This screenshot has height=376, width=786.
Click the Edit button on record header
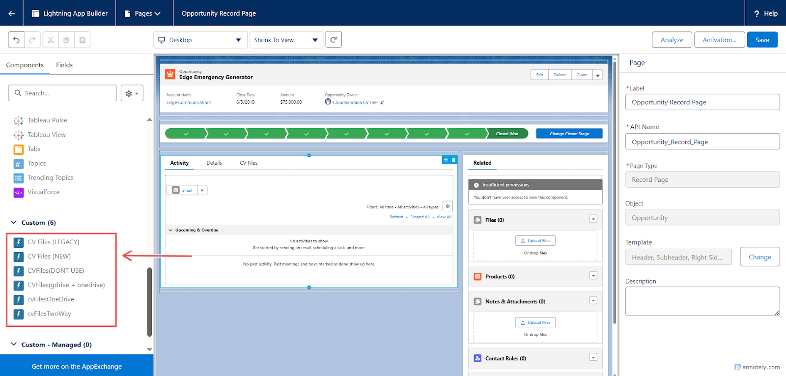540,75
